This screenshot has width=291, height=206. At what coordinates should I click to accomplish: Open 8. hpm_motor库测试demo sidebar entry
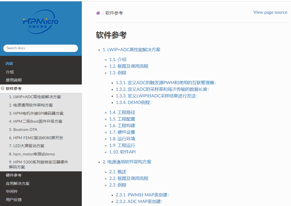pos(32,154)
